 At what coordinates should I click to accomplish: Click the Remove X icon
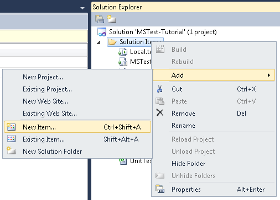pos(160,112)
